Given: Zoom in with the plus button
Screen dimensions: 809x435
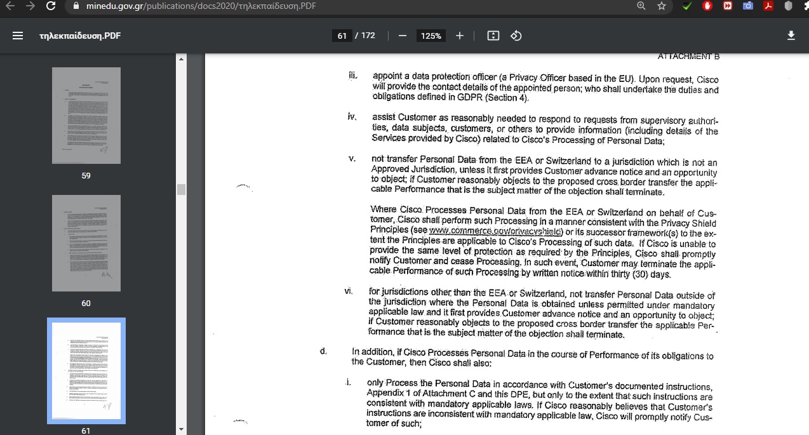Looking at the screenshot, I should 460,36.
